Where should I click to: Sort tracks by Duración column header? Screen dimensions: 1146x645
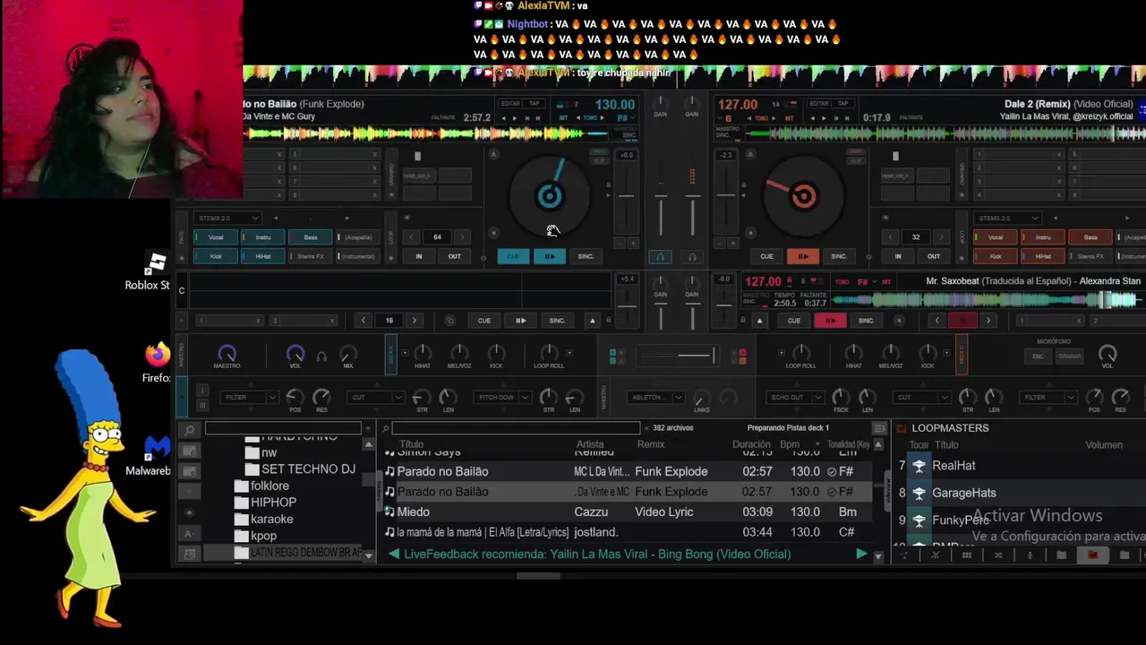[751, 444]
